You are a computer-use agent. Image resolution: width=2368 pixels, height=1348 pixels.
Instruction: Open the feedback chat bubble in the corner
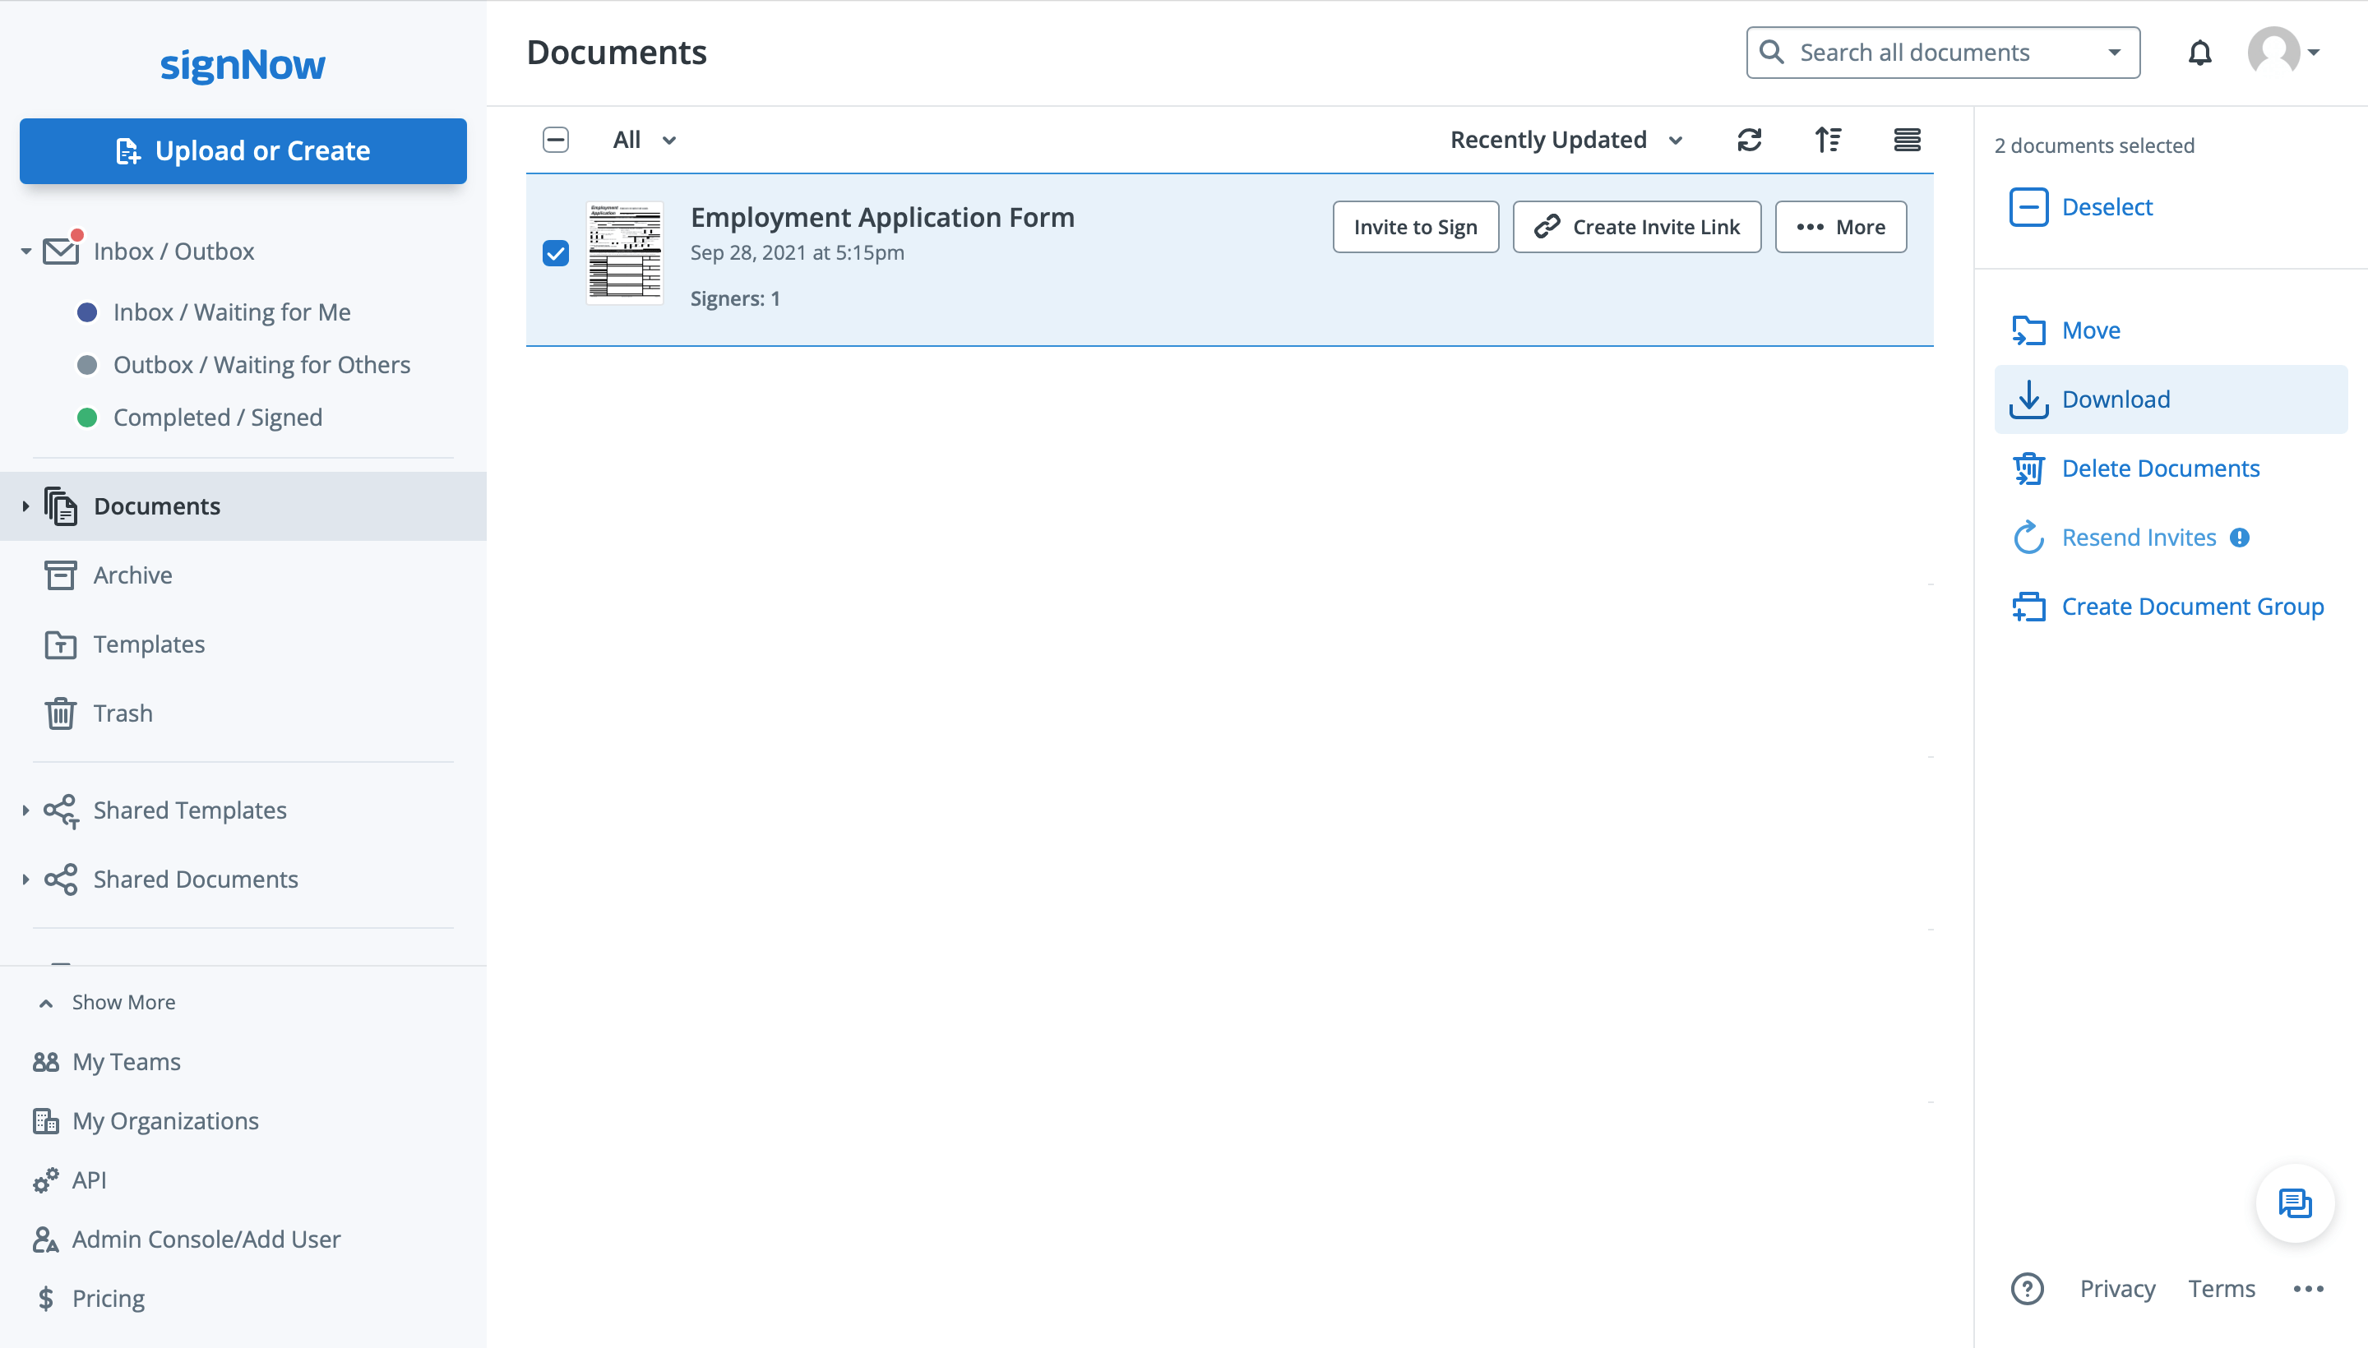pyautogui.click(x=2295, y=1203)
